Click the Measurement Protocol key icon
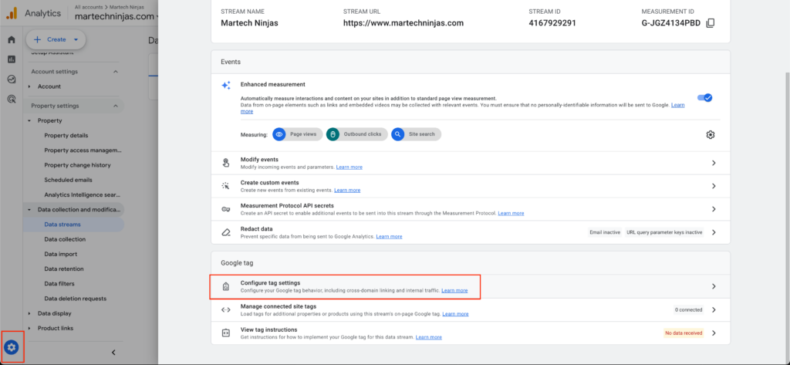Viewport: 790px width, 365px height. coord(226,209)
